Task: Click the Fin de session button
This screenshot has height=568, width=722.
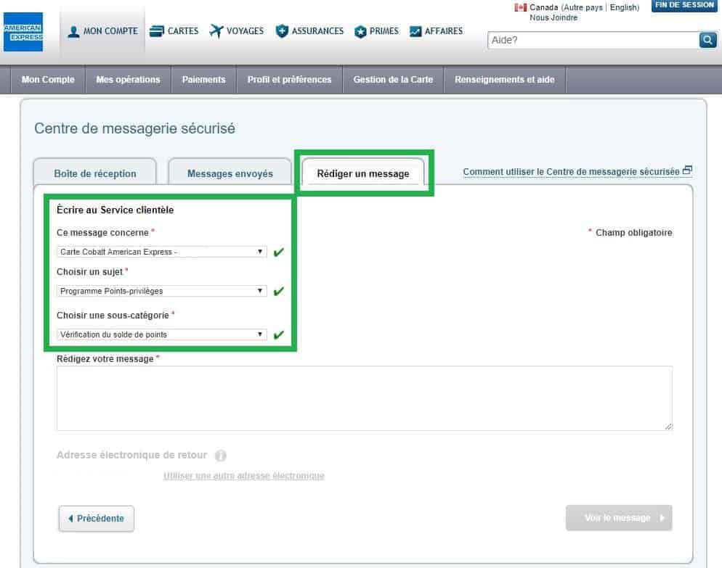Action: click(684, 6)
